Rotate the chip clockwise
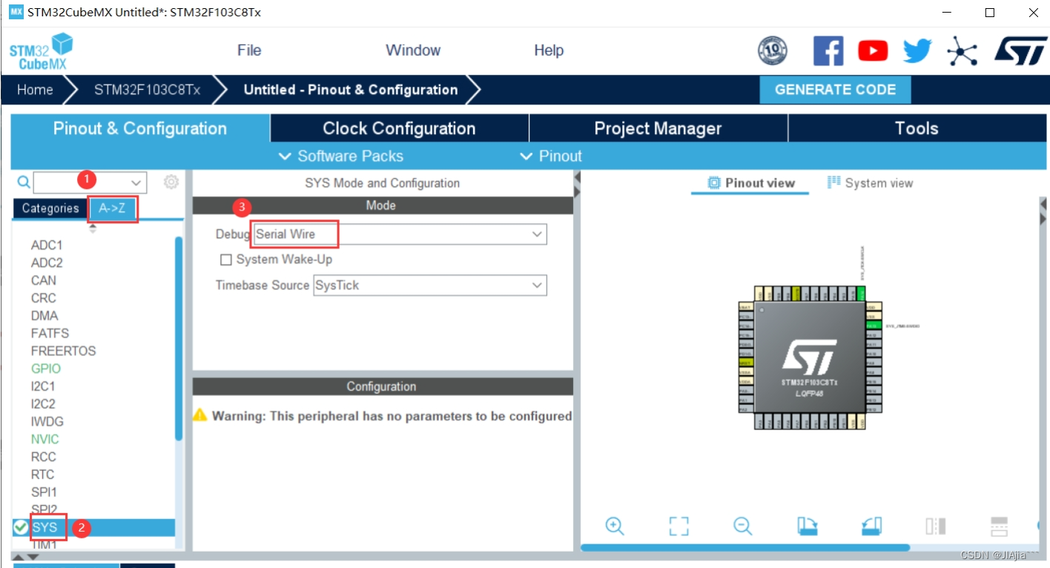Viewport: 1050px width, 568px height. pos(807,526)
